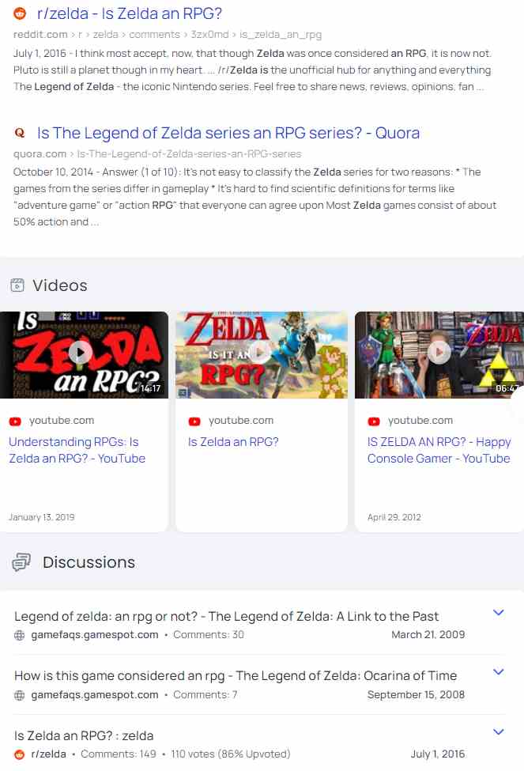Screen dimensions: 524x771
Task: Expand the A Link to the Past discussion
Action: [x=499, y=613]
